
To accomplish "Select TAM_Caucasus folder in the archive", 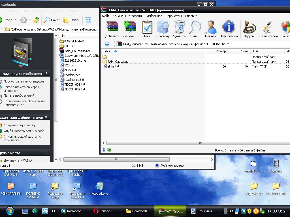I will 118,62.
